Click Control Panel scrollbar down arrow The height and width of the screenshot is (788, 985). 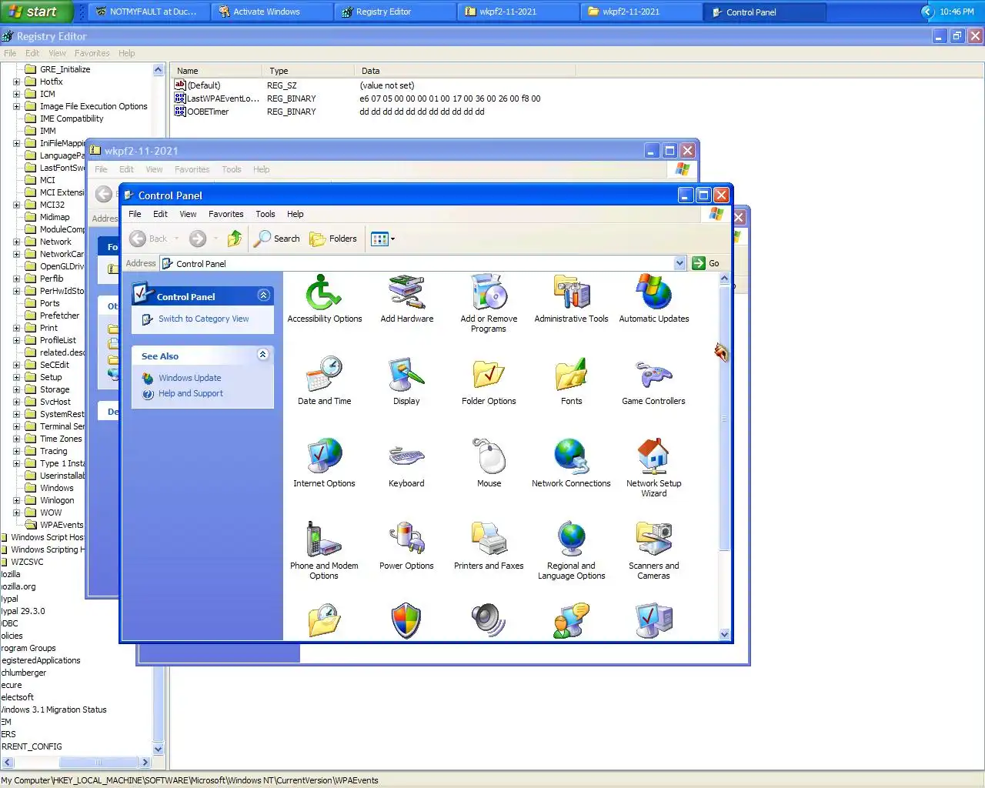pyautogui.click(x=724, y=634)
